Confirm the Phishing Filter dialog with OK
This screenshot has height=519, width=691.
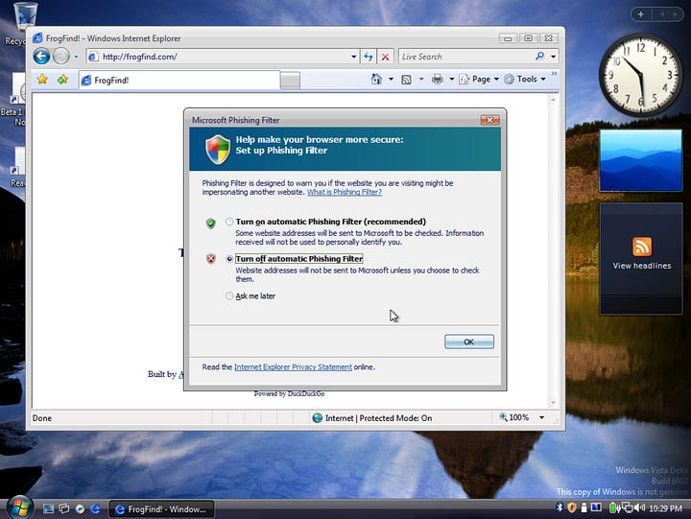pyautogui.click(x=469, y=342)
